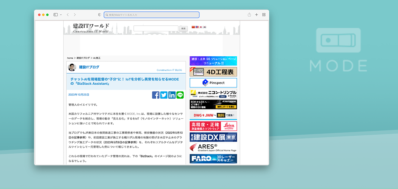Send the article to LINE
Image resolution: width=398 pixels, height=189 pixels.
tap(180, 95)
